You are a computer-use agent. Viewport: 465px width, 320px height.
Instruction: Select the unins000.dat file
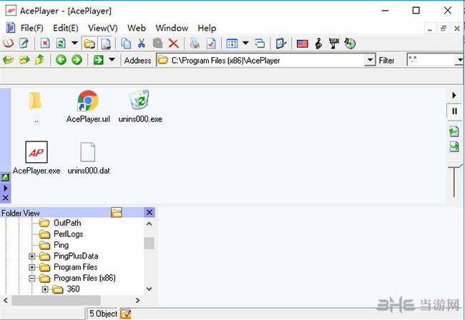click(x=89, y=158)
